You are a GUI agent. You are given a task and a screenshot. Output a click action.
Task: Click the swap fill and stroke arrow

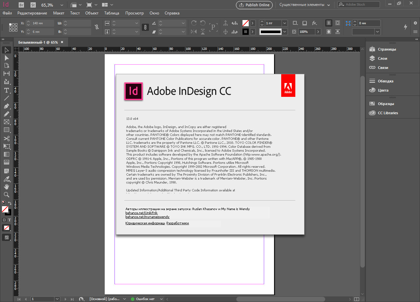[10, 203]
